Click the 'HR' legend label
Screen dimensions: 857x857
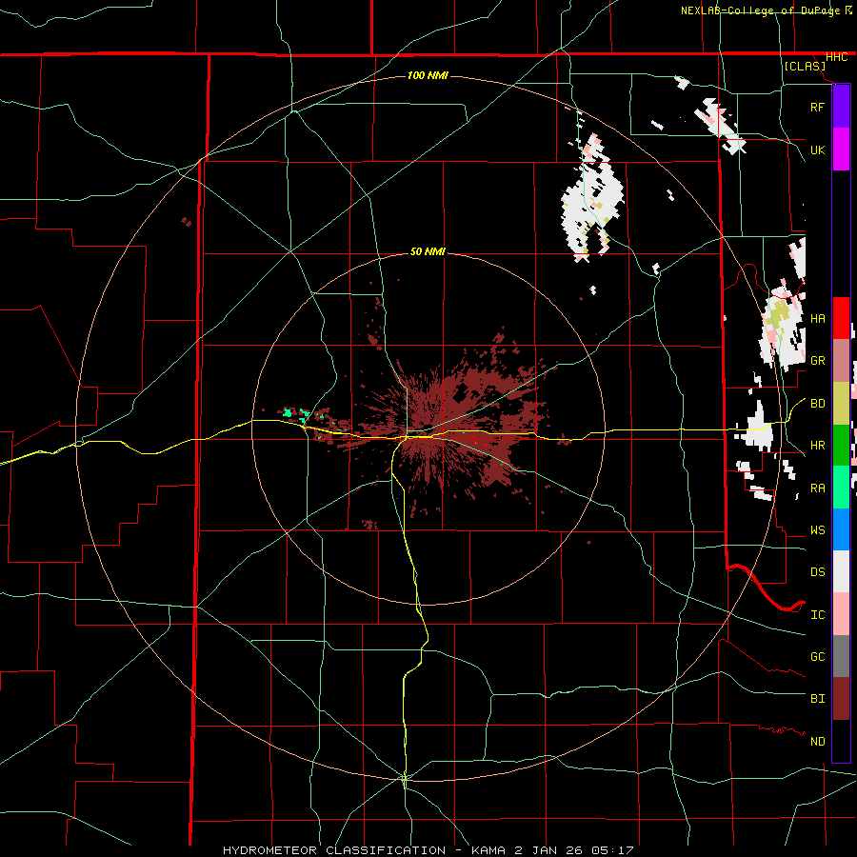click(x=817, y=446)
